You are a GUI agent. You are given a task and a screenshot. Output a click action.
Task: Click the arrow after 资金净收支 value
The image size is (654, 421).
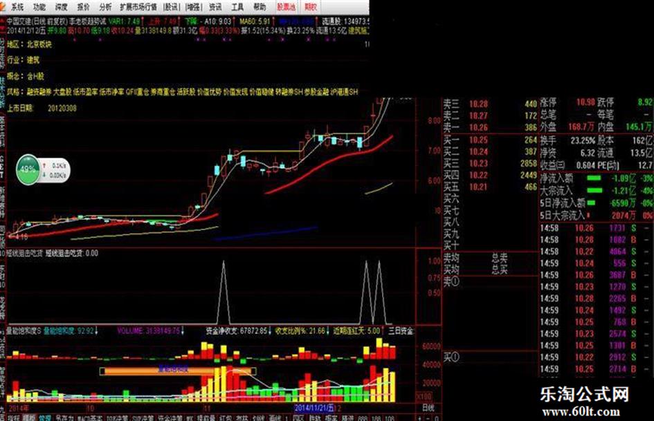point(269,330)
